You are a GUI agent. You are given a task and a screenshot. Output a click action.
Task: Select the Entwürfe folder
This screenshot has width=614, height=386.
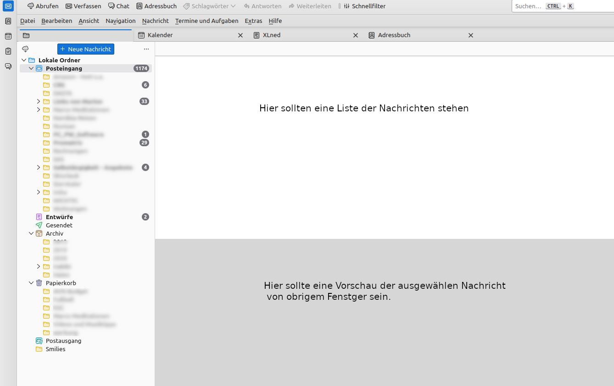pyautogui.click(x=59, y=217)
